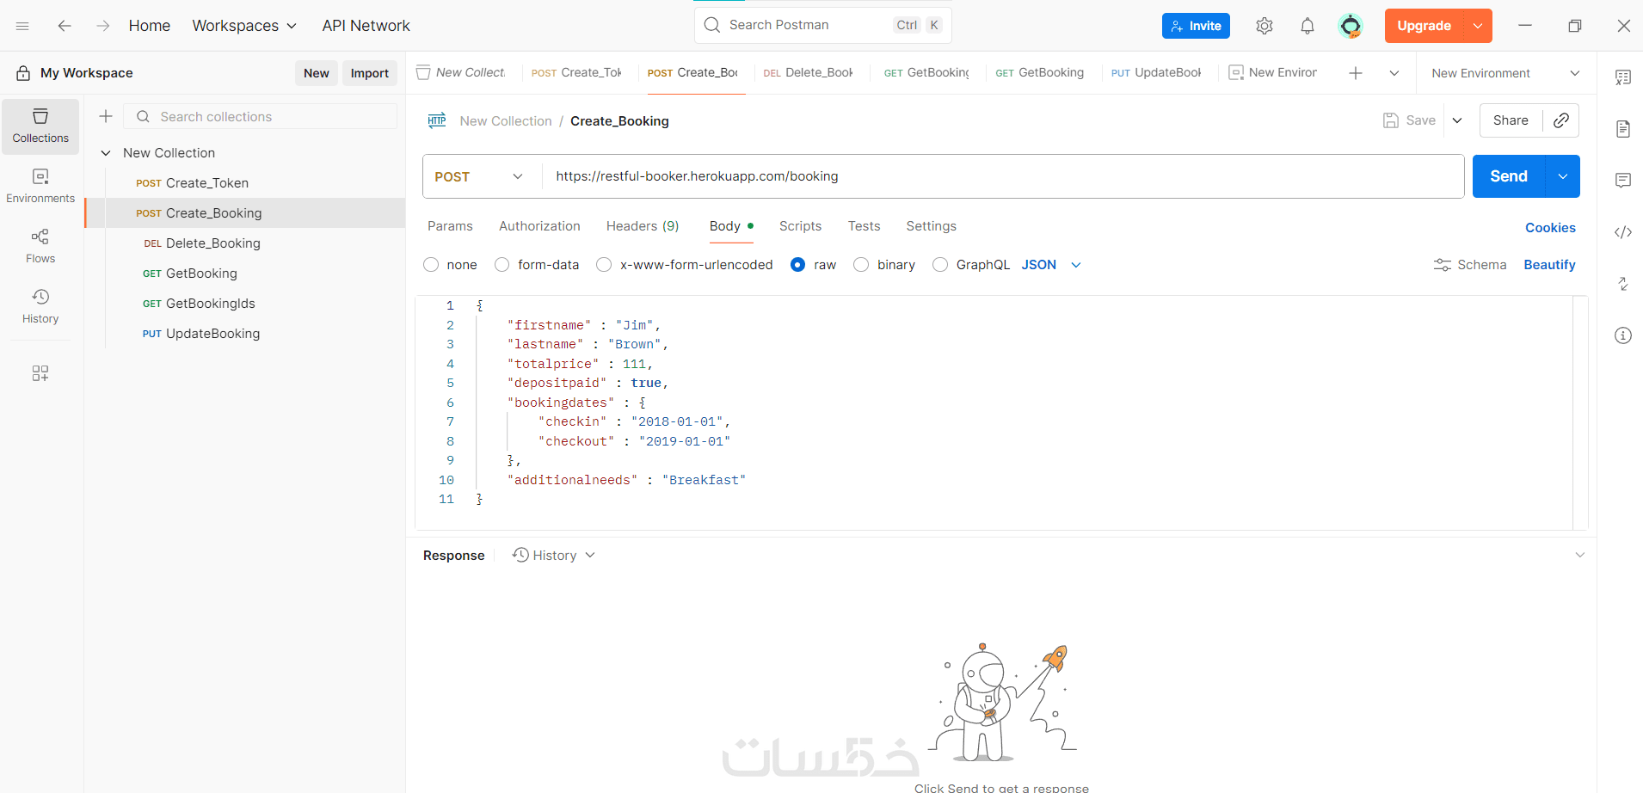
Task: Open the Flows sidebar panel
Action: click(x=40, y=247)
